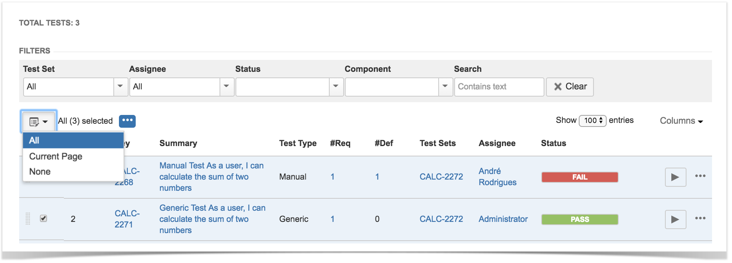Screen dimensions: 732x263
Task: Change the Show entries count selector
Action: (x=593, y=121)
